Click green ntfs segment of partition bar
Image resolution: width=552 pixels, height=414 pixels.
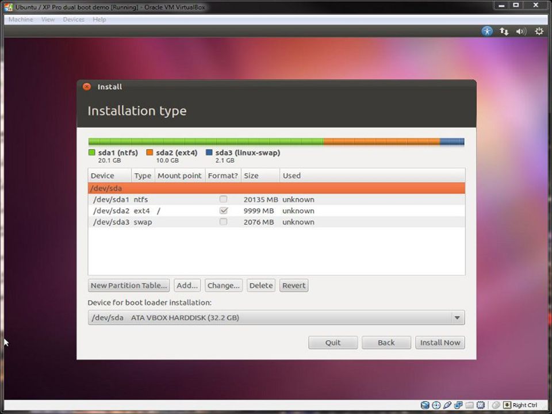(206, 142)
